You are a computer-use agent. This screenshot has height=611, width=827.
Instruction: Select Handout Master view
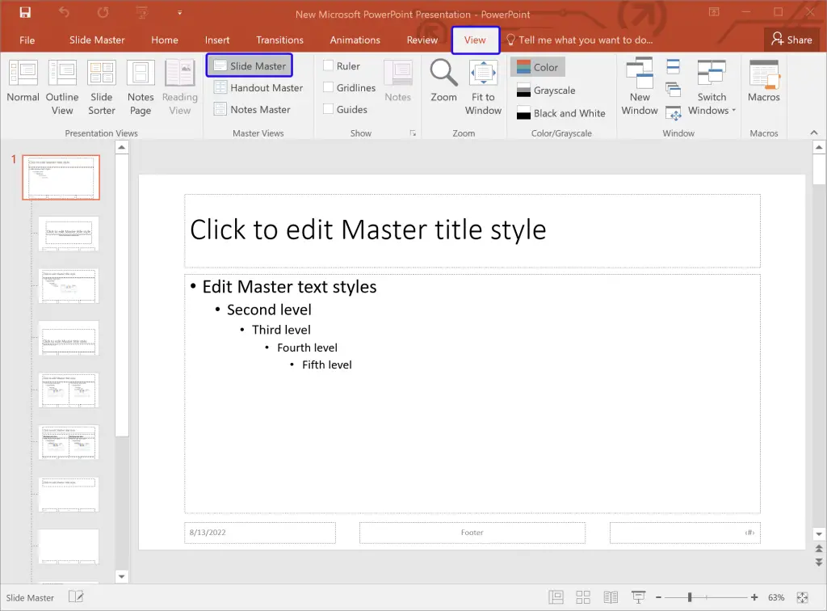pos(257,87)
